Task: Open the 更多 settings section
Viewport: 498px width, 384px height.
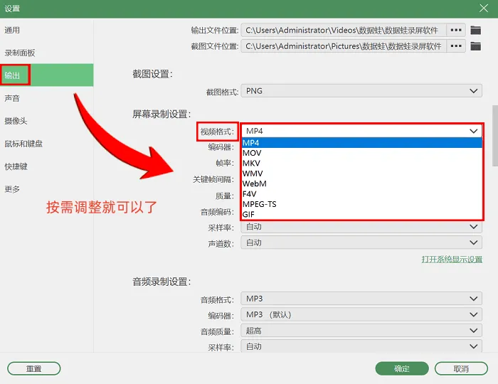Action: point(47,189)
